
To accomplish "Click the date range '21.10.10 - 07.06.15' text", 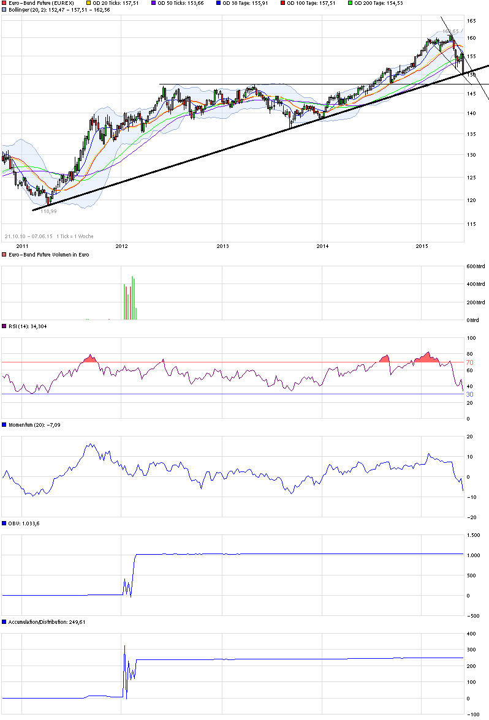I will point(28,236).
